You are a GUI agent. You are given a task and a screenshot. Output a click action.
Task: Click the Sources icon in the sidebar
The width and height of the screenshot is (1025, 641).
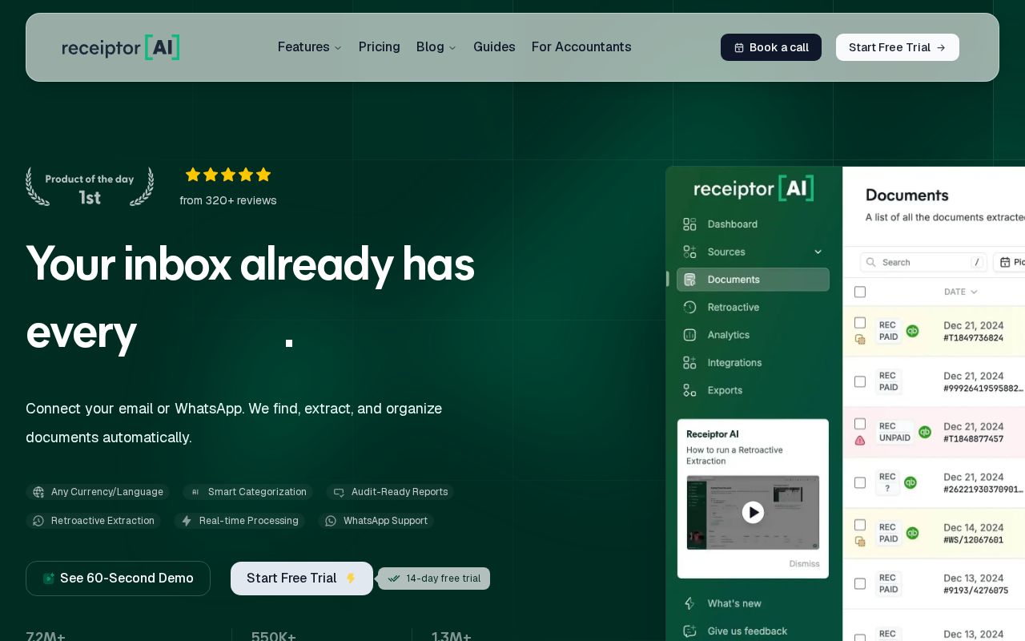(689, 252)
